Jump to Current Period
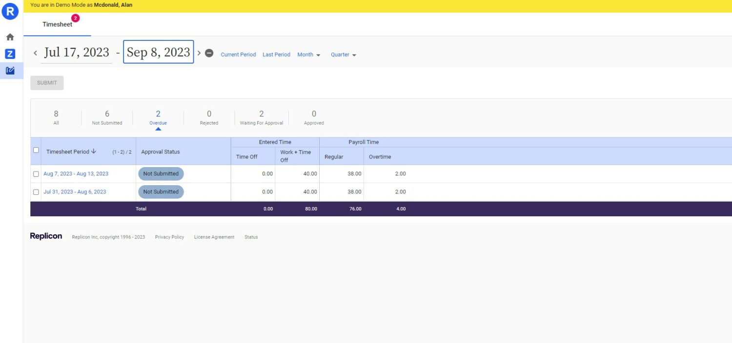 tap(238, 55)
